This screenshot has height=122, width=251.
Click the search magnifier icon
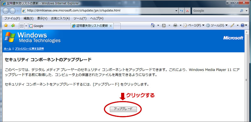(x=242, y=11)
